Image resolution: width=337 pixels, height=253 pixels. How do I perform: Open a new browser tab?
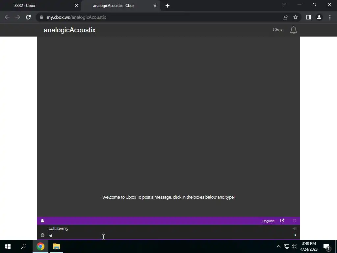168,6
